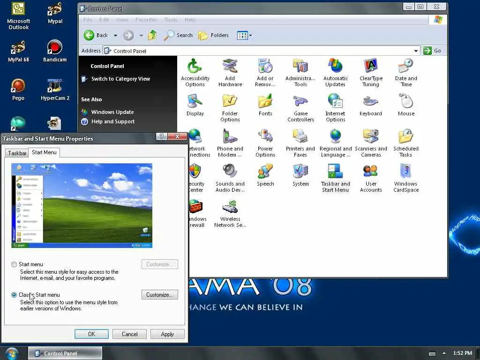Open Folder Options icon
The height and width of the screenshot is (360, 480).
click(230, 108)
